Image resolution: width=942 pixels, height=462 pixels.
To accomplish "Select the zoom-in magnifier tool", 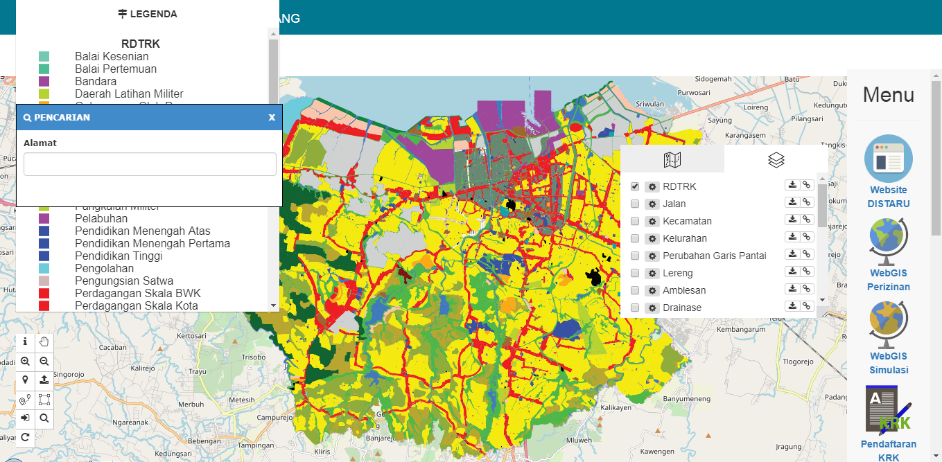I will 25,361.
